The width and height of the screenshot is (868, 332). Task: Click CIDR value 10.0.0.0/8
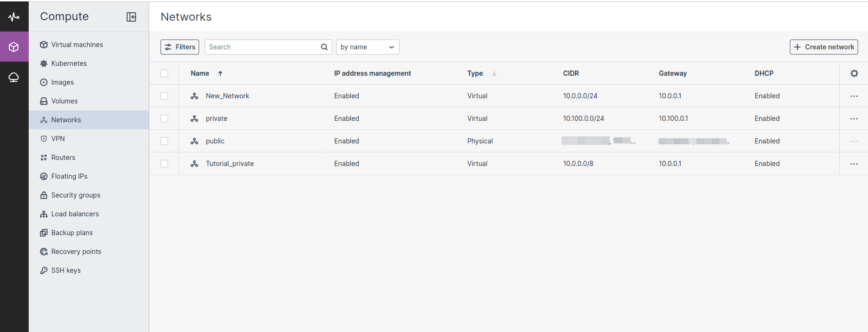click(x=578, y=164)
